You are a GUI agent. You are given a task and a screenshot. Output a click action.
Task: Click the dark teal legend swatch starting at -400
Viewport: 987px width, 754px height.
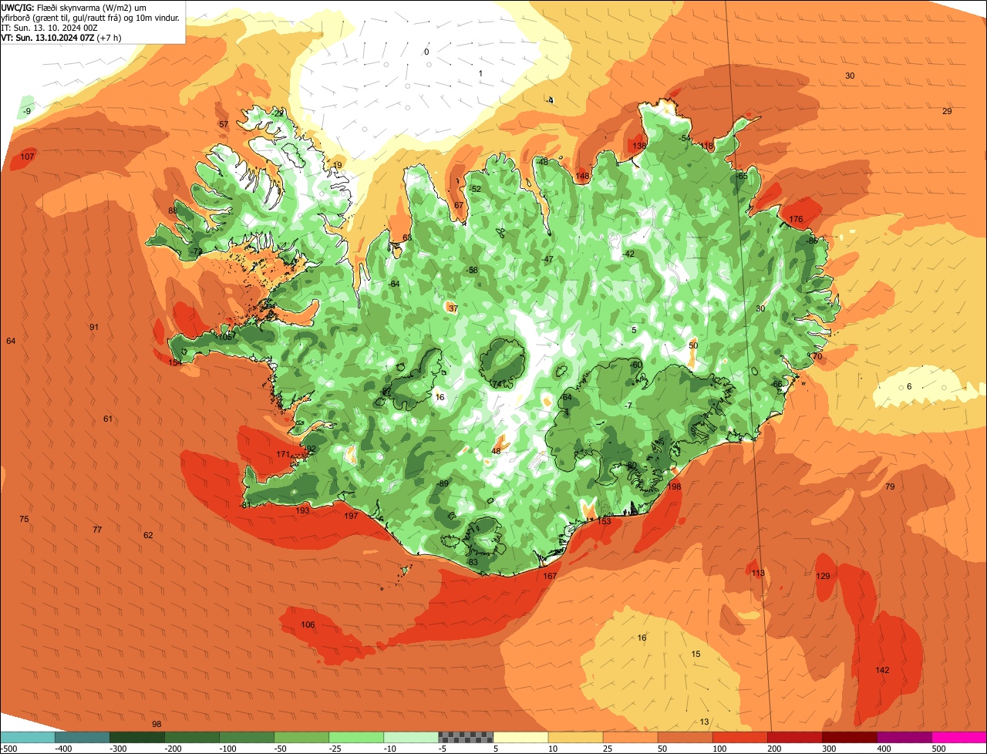tap(83, 737)
